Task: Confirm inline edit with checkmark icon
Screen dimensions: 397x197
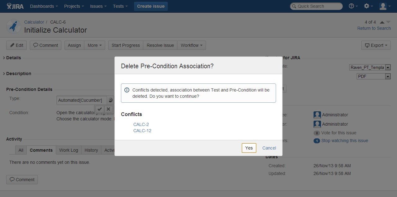Action: [x=99, y=109]
